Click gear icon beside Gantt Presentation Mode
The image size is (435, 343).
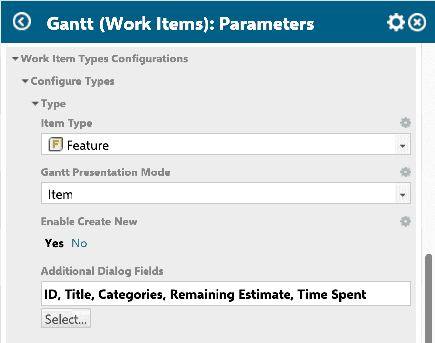[405, 172]
